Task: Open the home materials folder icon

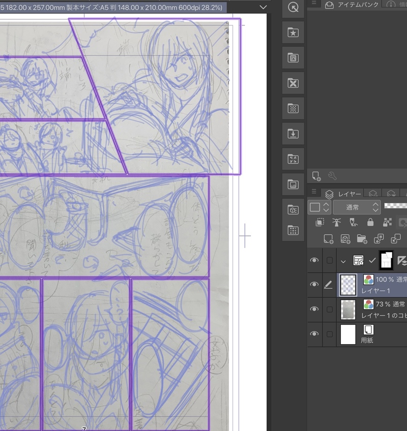Action: click(x=293, y=58)
